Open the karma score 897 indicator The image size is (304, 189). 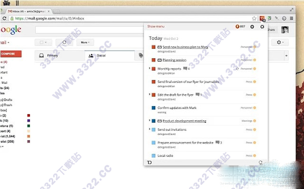[x=240, y=26]
